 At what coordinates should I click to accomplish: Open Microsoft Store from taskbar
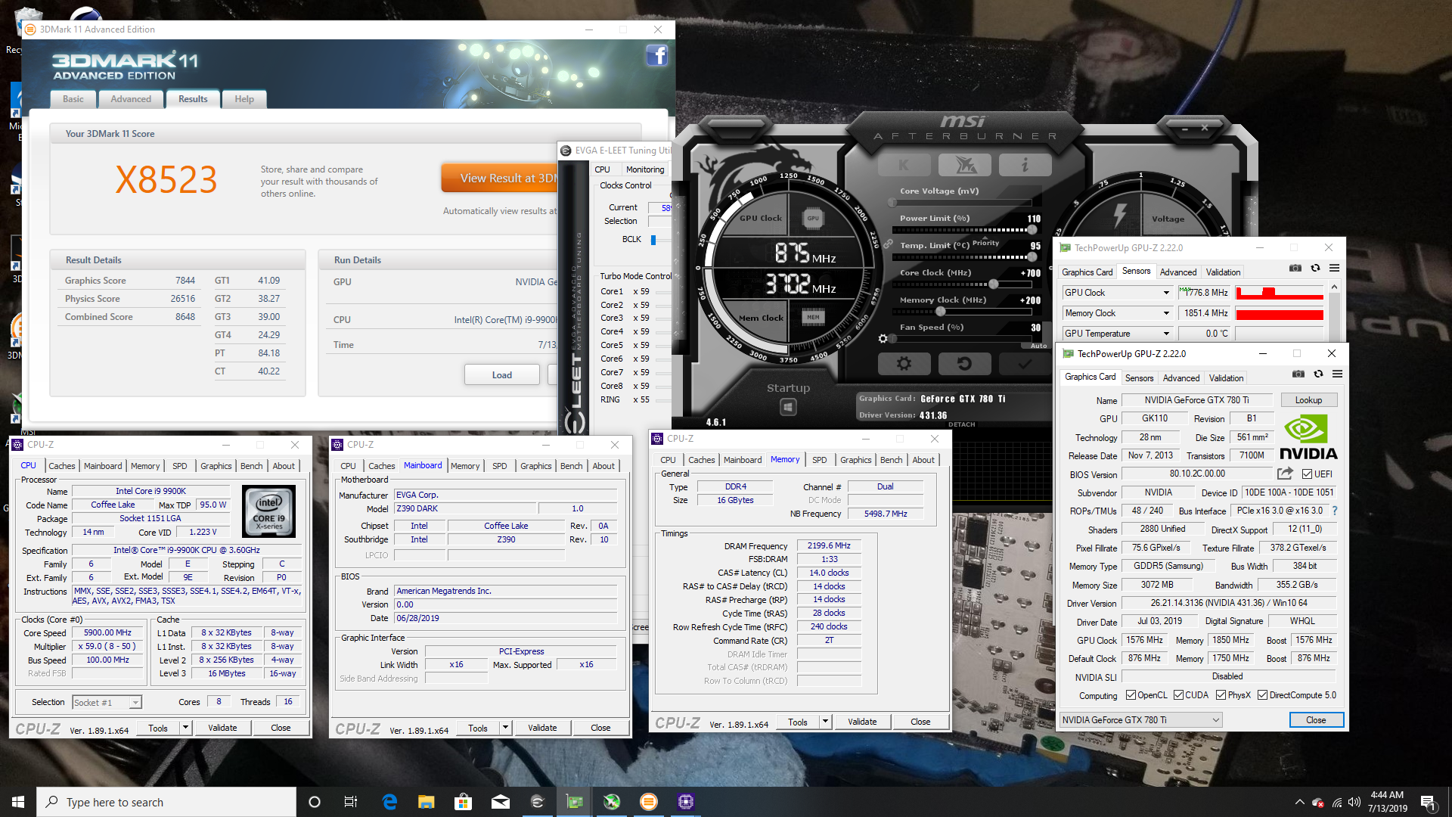[463, 802]
